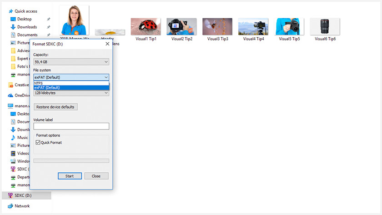Viewport: 382px width, 215px height.
Task: Click the Downloads arrow icon under Quick access
Action: 13,27
